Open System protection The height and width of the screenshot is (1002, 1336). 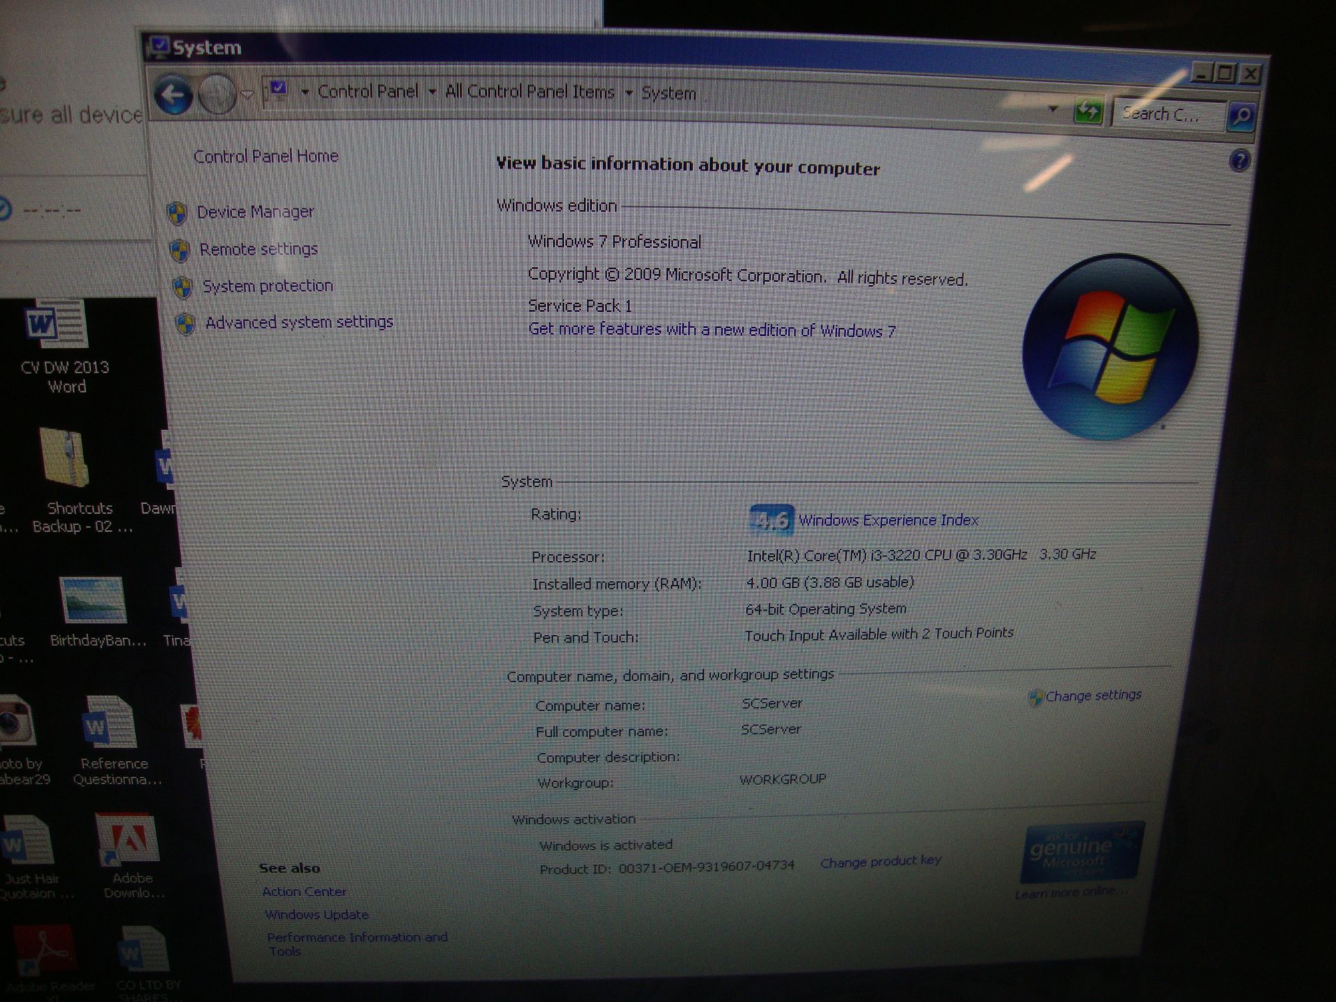tap(268, 286)
